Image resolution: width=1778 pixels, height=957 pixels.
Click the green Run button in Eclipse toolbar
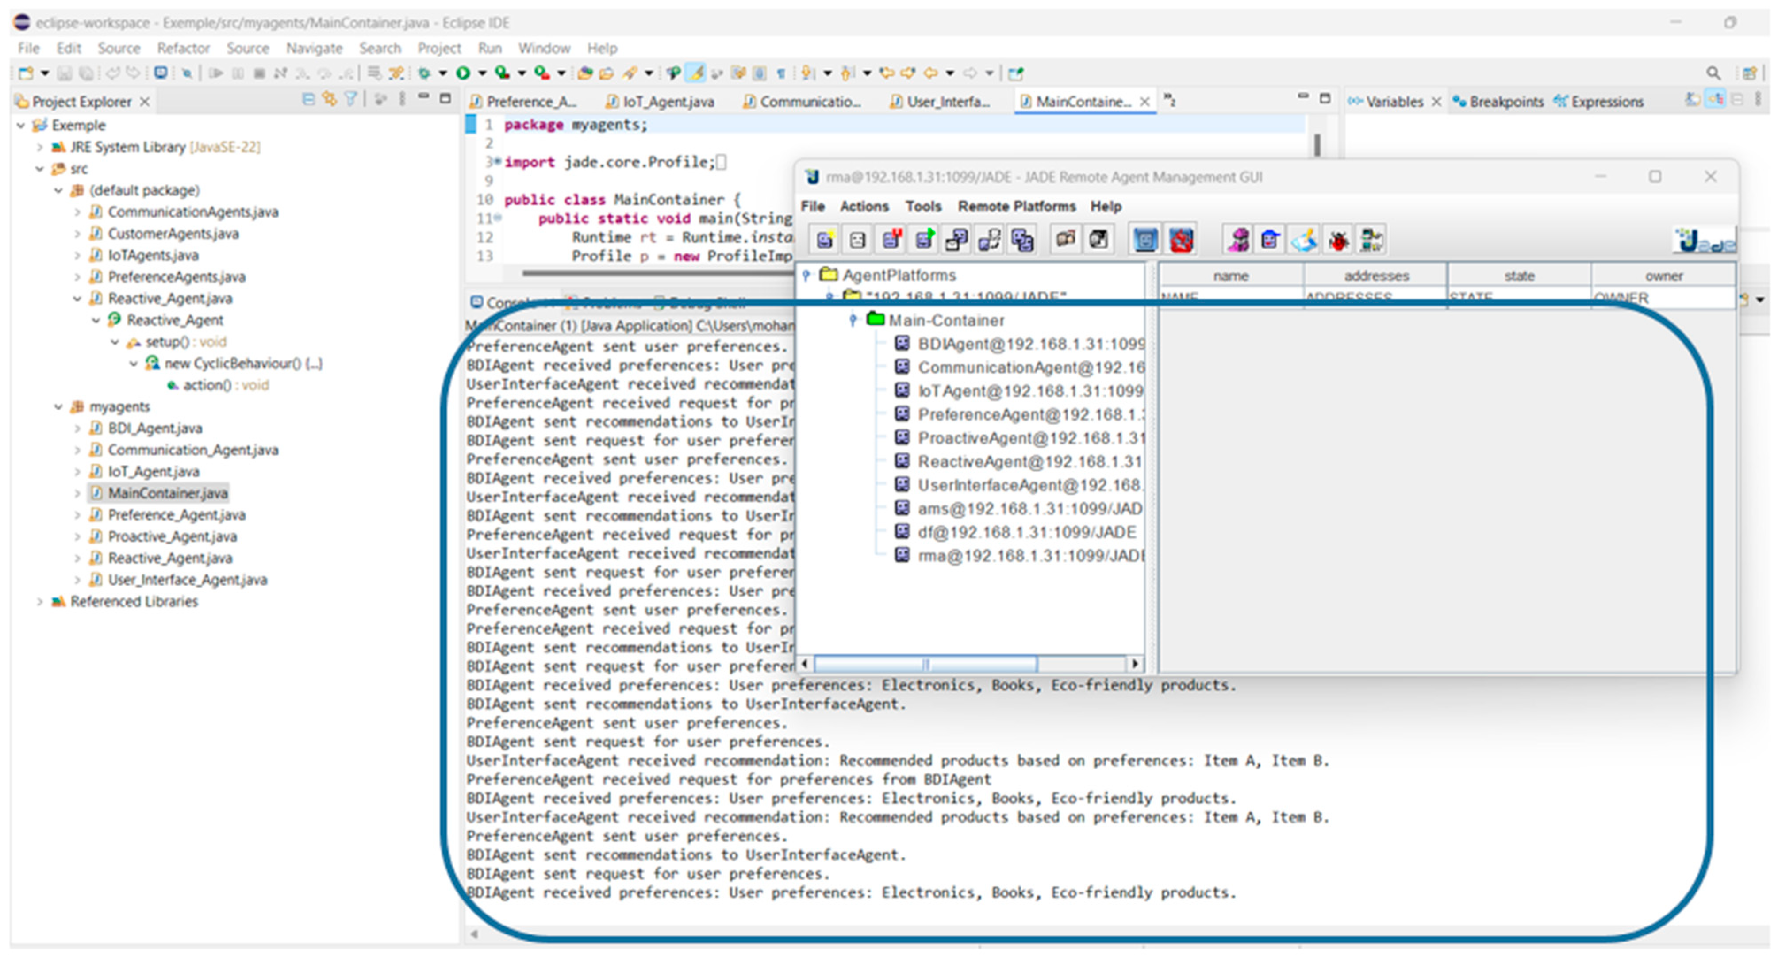click(463, 73)
